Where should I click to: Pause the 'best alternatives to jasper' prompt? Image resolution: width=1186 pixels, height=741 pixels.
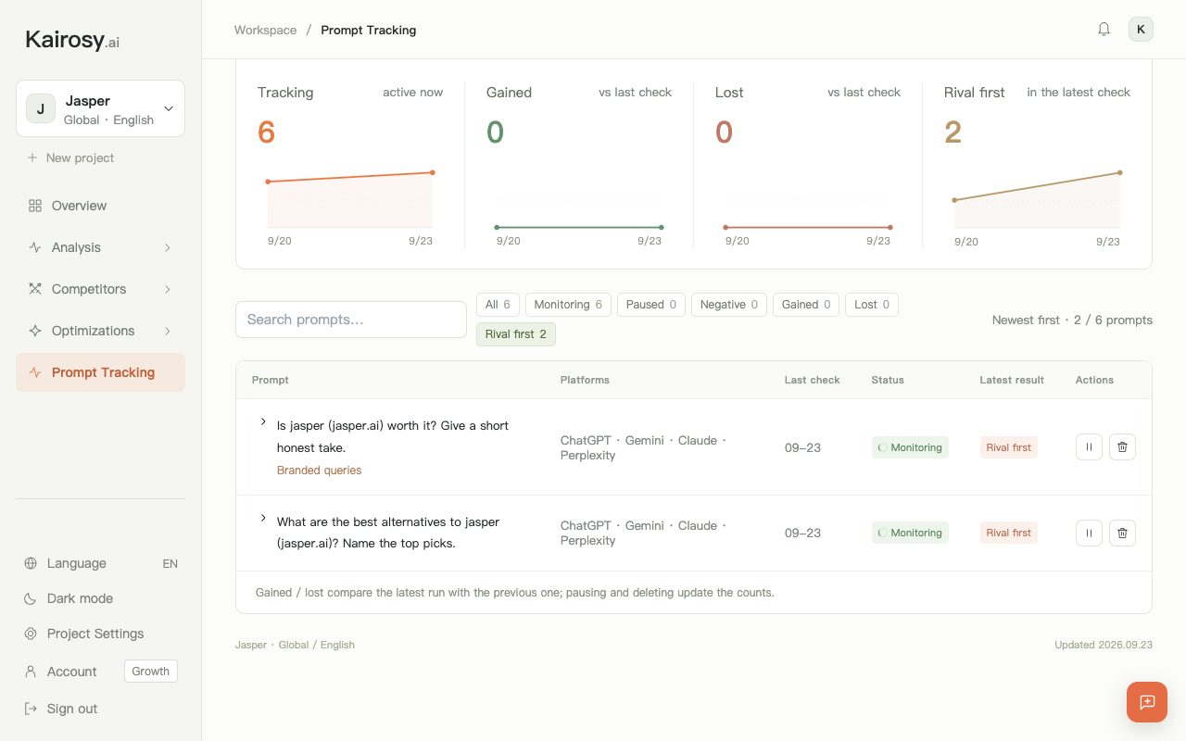point(1089,533)
